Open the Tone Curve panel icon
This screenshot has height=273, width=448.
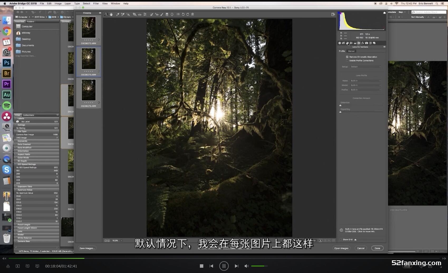coord(344,43)
